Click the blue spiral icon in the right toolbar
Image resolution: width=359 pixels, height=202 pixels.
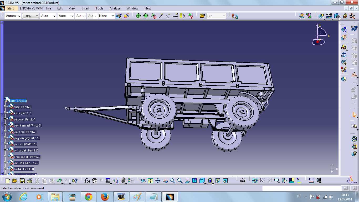coord(354,139)
